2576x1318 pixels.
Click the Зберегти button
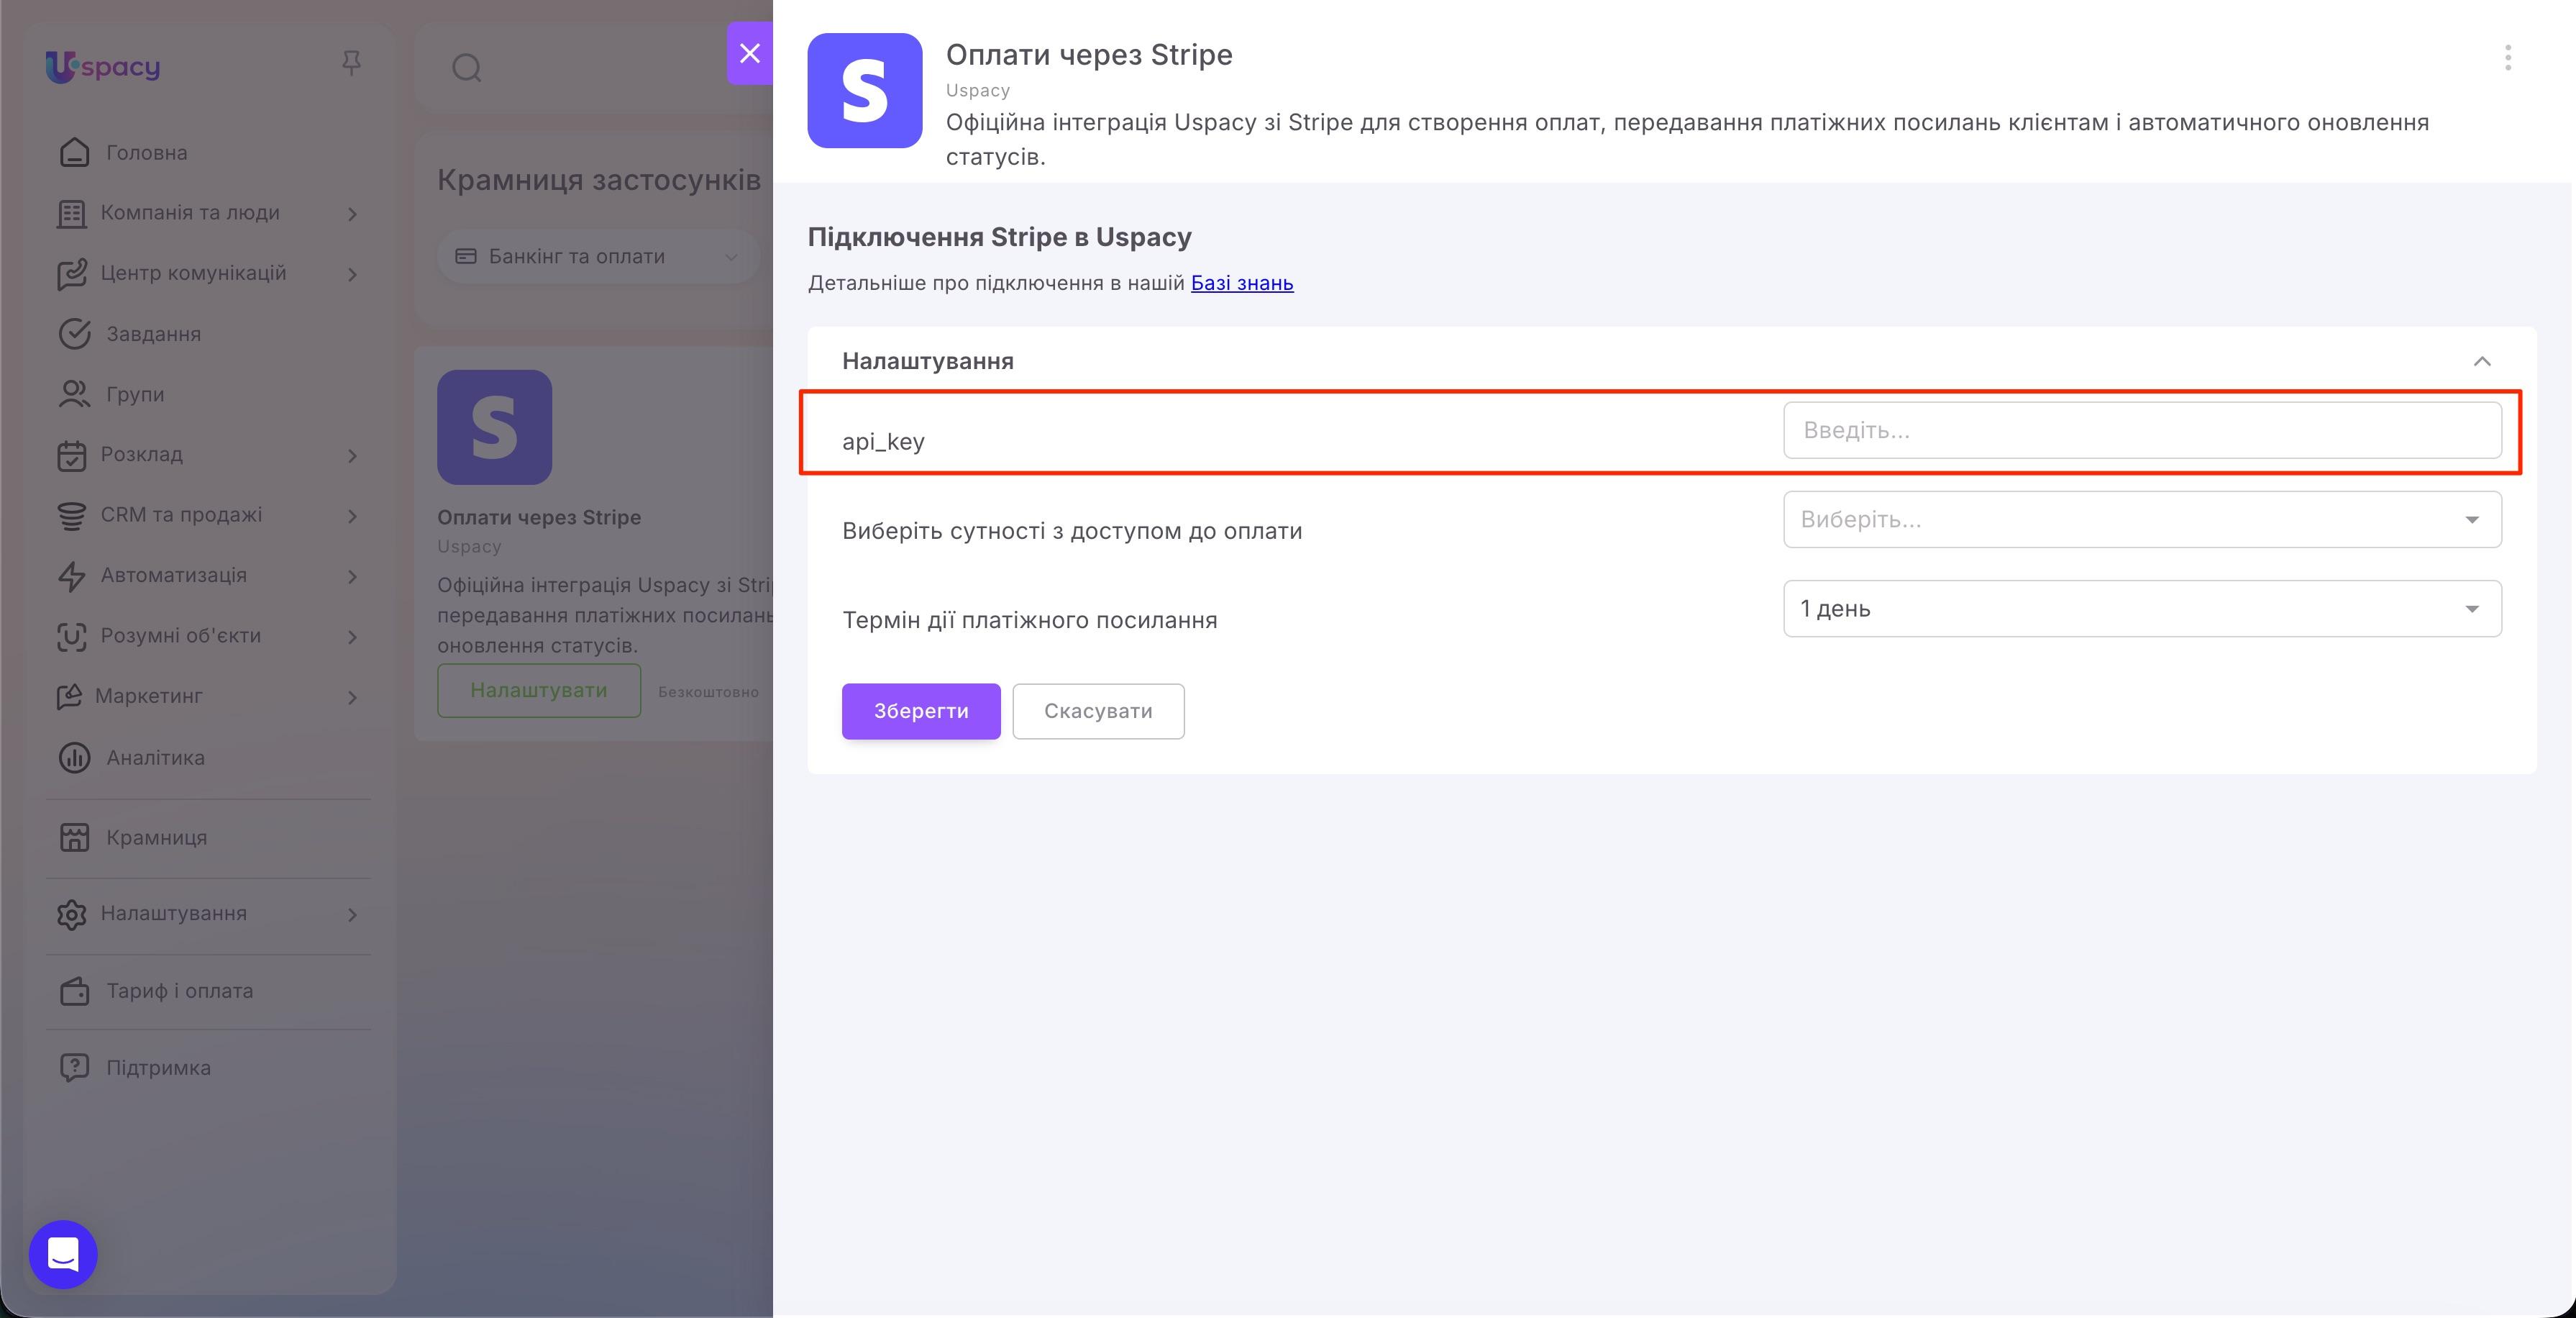pyautogui.click(x=921, y=712)
